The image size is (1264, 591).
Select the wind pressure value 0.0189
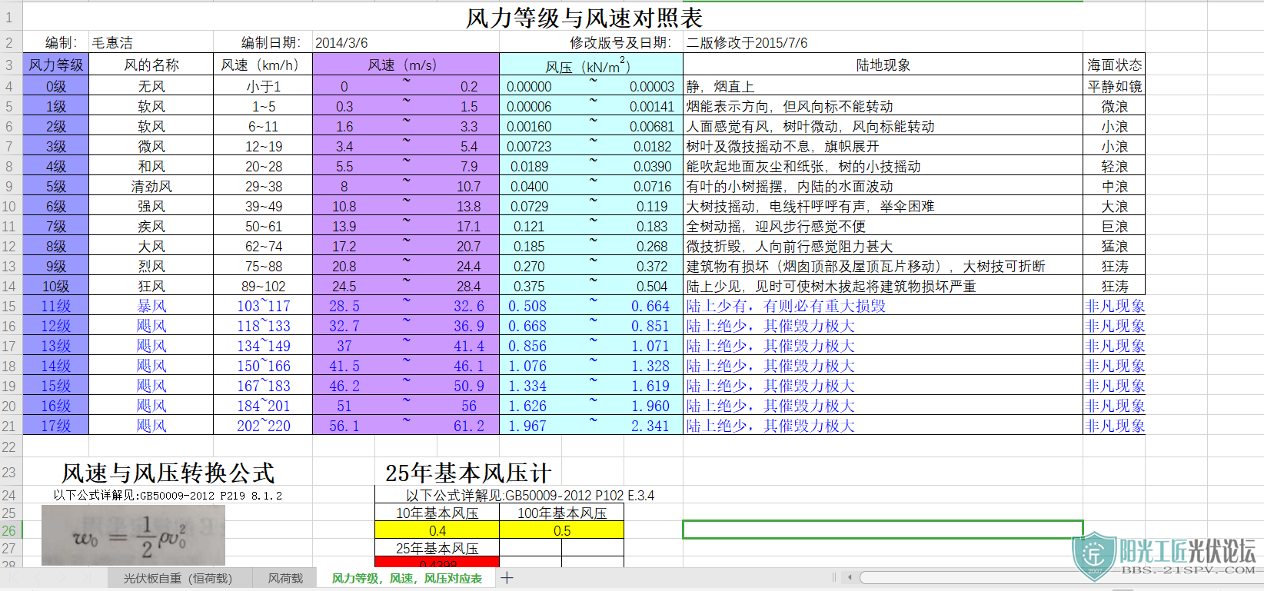pyautogui.click(x=530, y=166)
